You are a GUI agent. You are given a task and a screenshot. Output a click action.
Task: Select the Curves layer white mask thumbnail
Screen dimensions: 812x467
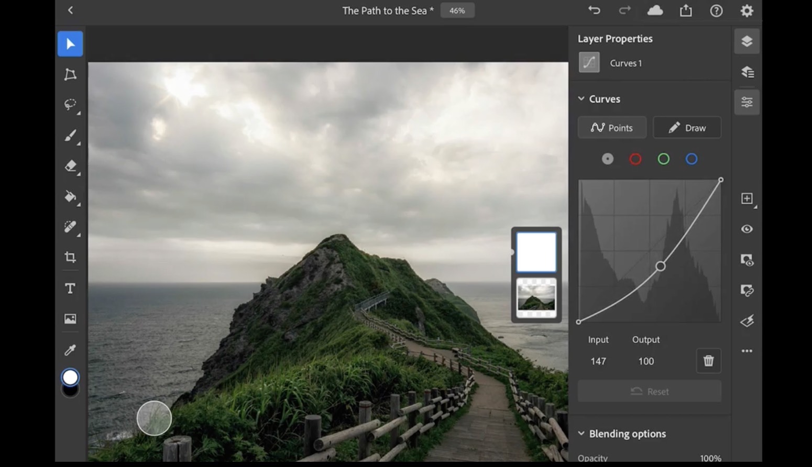(x=536, y=252)
